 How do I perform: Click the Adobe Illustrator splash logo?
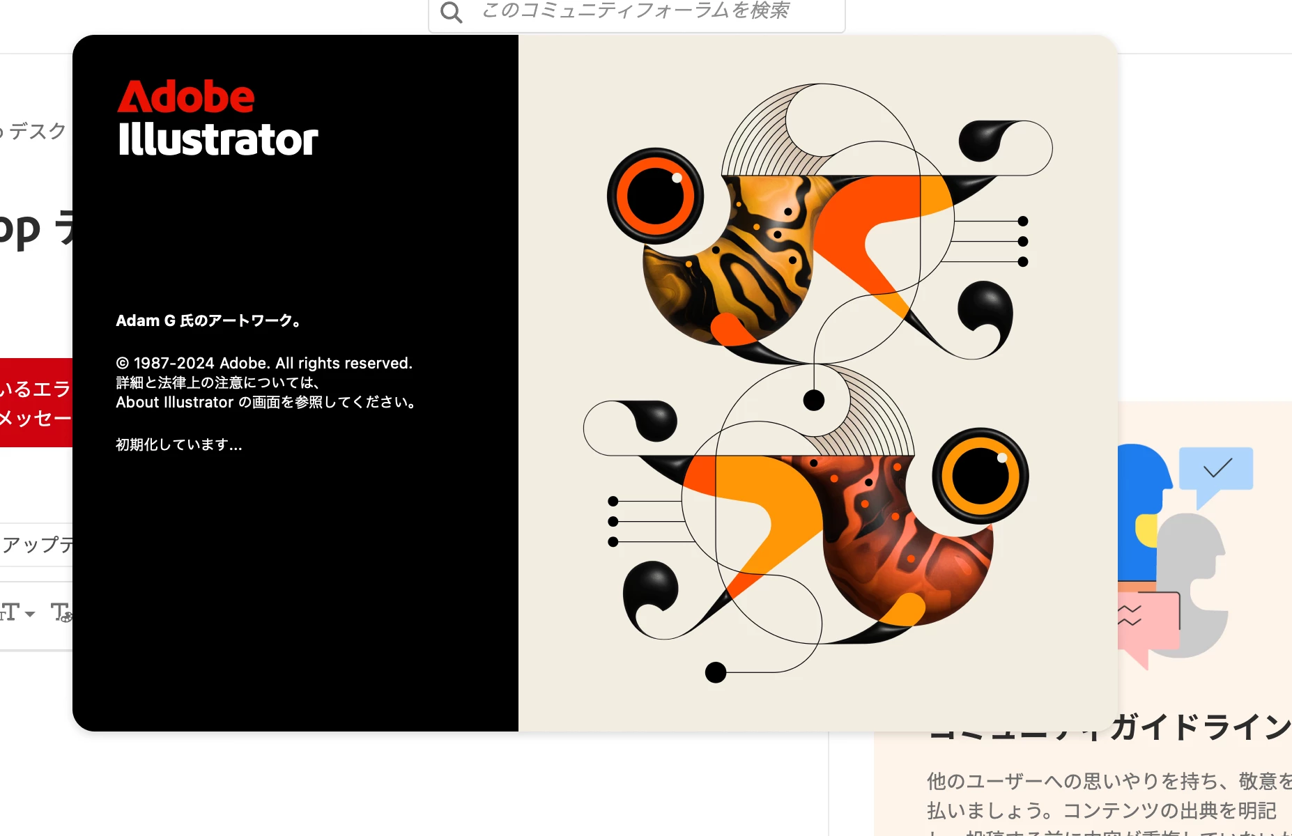[217, 118]
